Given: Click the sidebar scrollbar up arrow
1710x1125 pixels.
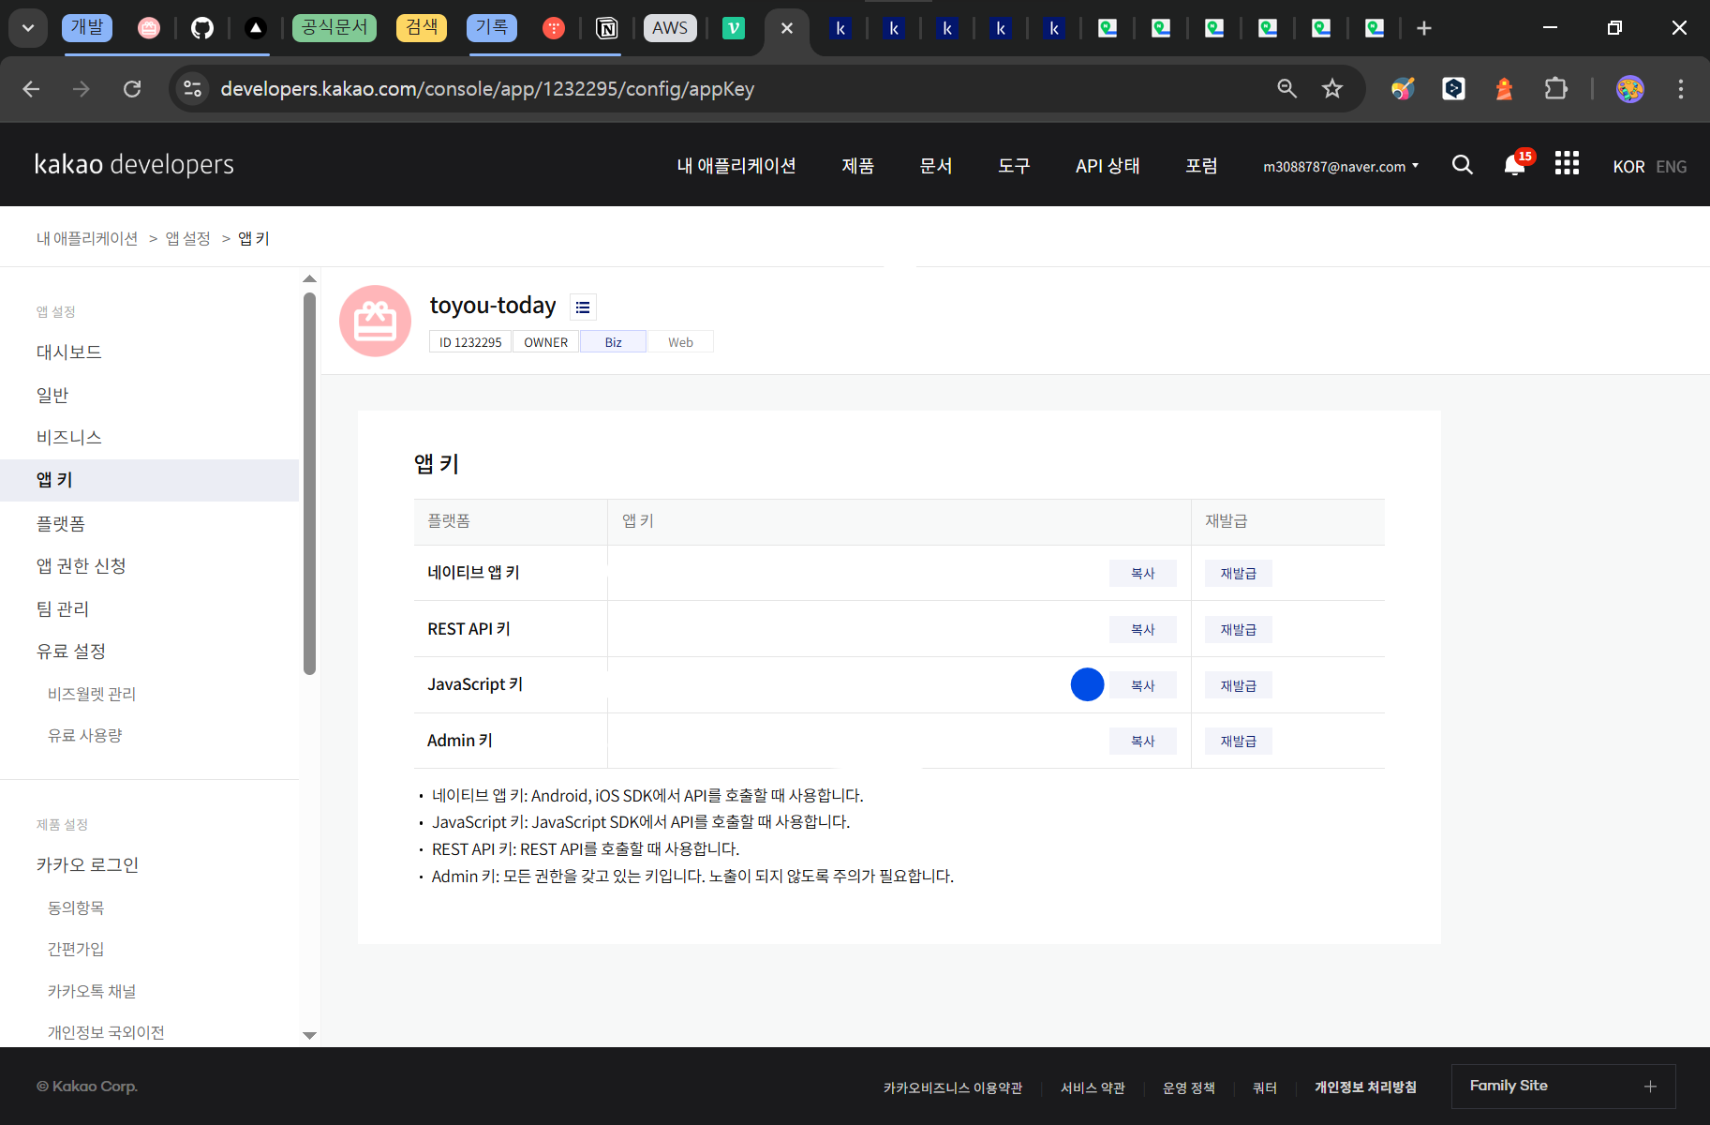Looking at the screenshot, I should (x=309, y=278).
